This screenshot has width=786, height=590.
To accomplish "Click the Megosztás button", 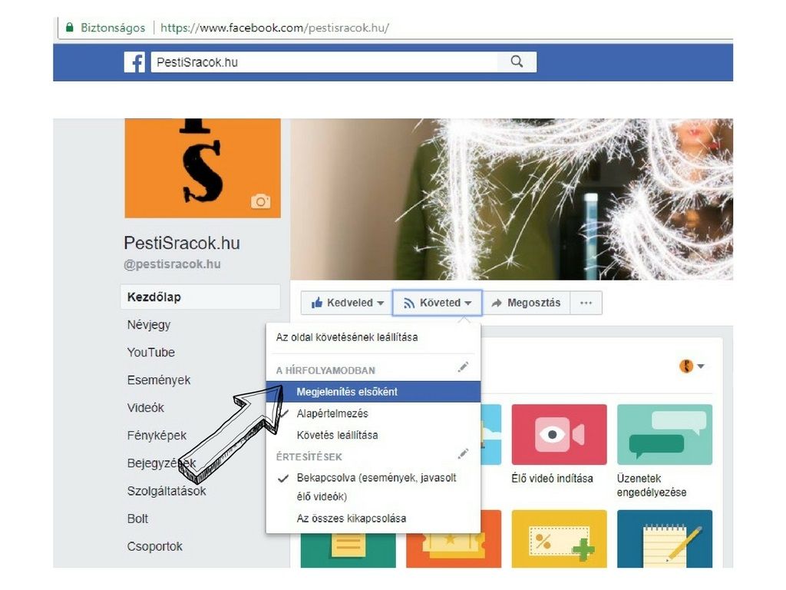I will [527, 303].
